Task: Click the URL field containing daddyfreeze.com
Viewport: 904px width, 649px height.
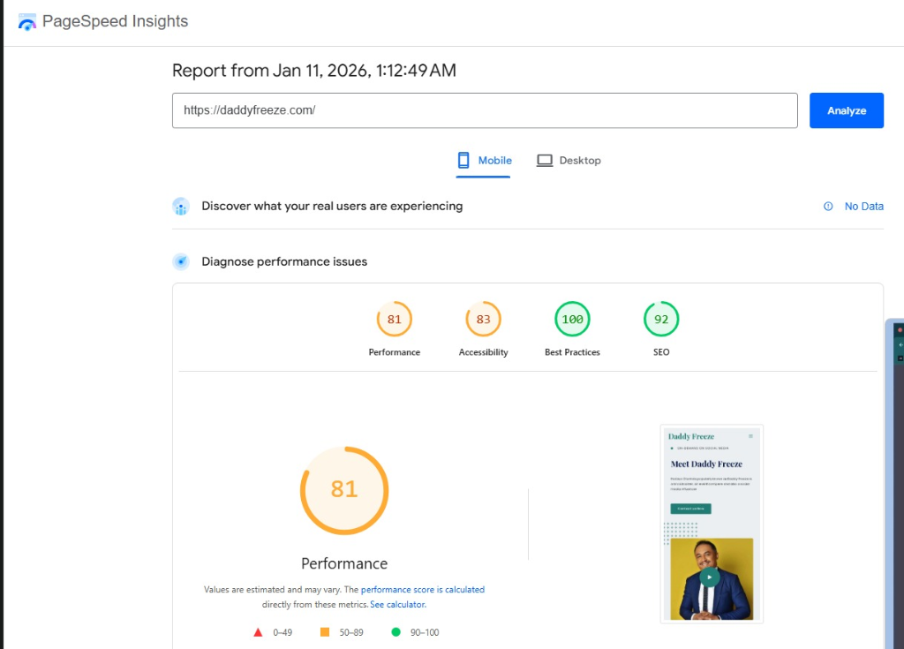Action: pyautogui.click(x=485, y=110)
